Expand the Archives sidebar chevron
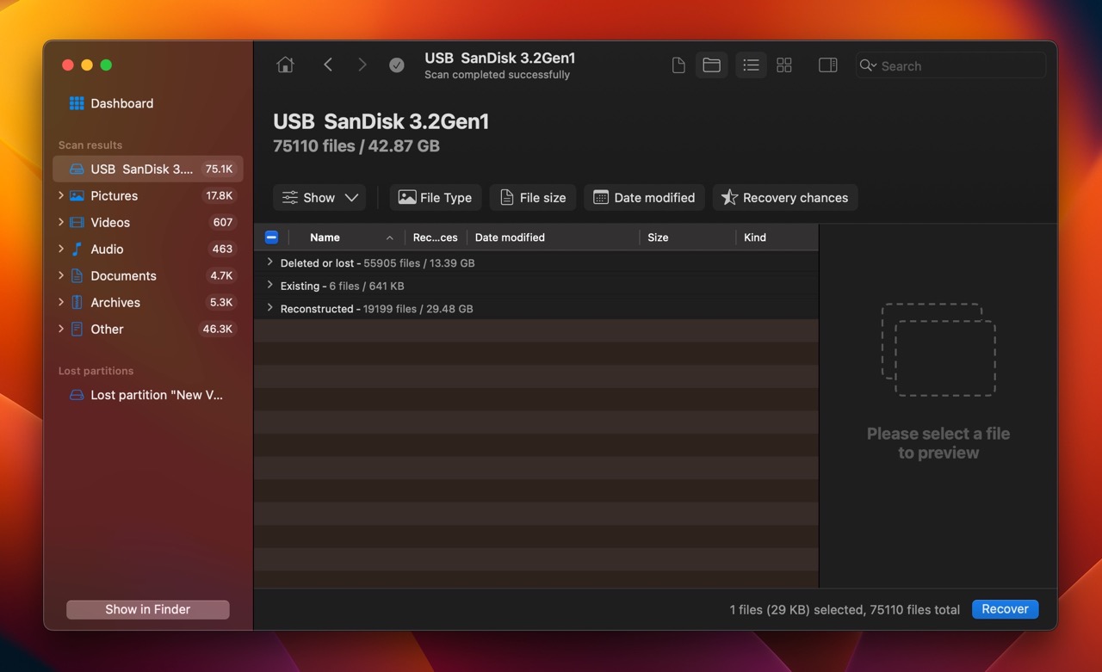This screenshot has height=672, width=1102. click(60, 302)
